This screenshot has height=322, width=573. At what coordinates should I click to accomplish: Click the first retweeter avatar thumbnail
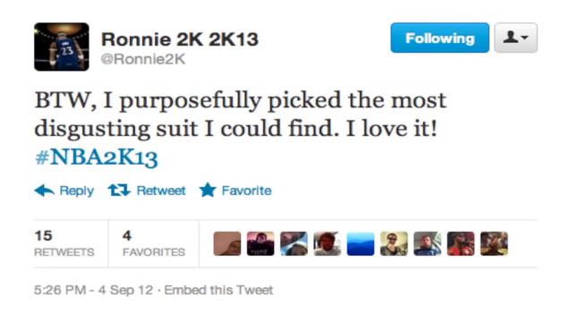227,243
